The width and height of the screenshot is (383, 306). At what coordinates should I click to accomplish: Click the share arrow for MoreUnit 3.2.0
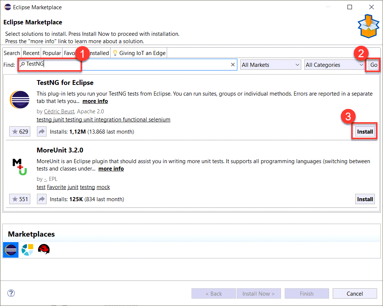click(x=42, y=199)
